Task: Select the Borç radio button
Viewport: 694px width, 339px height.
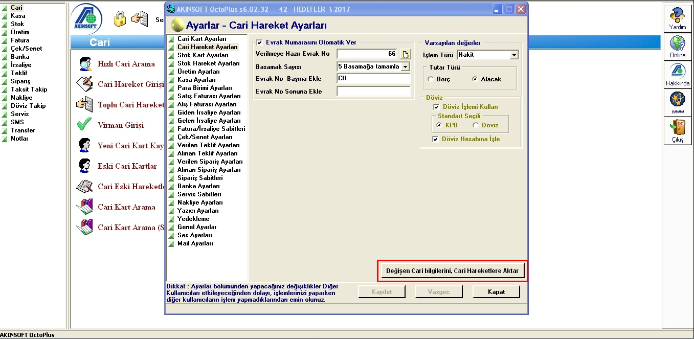Action: click(431, 80)
